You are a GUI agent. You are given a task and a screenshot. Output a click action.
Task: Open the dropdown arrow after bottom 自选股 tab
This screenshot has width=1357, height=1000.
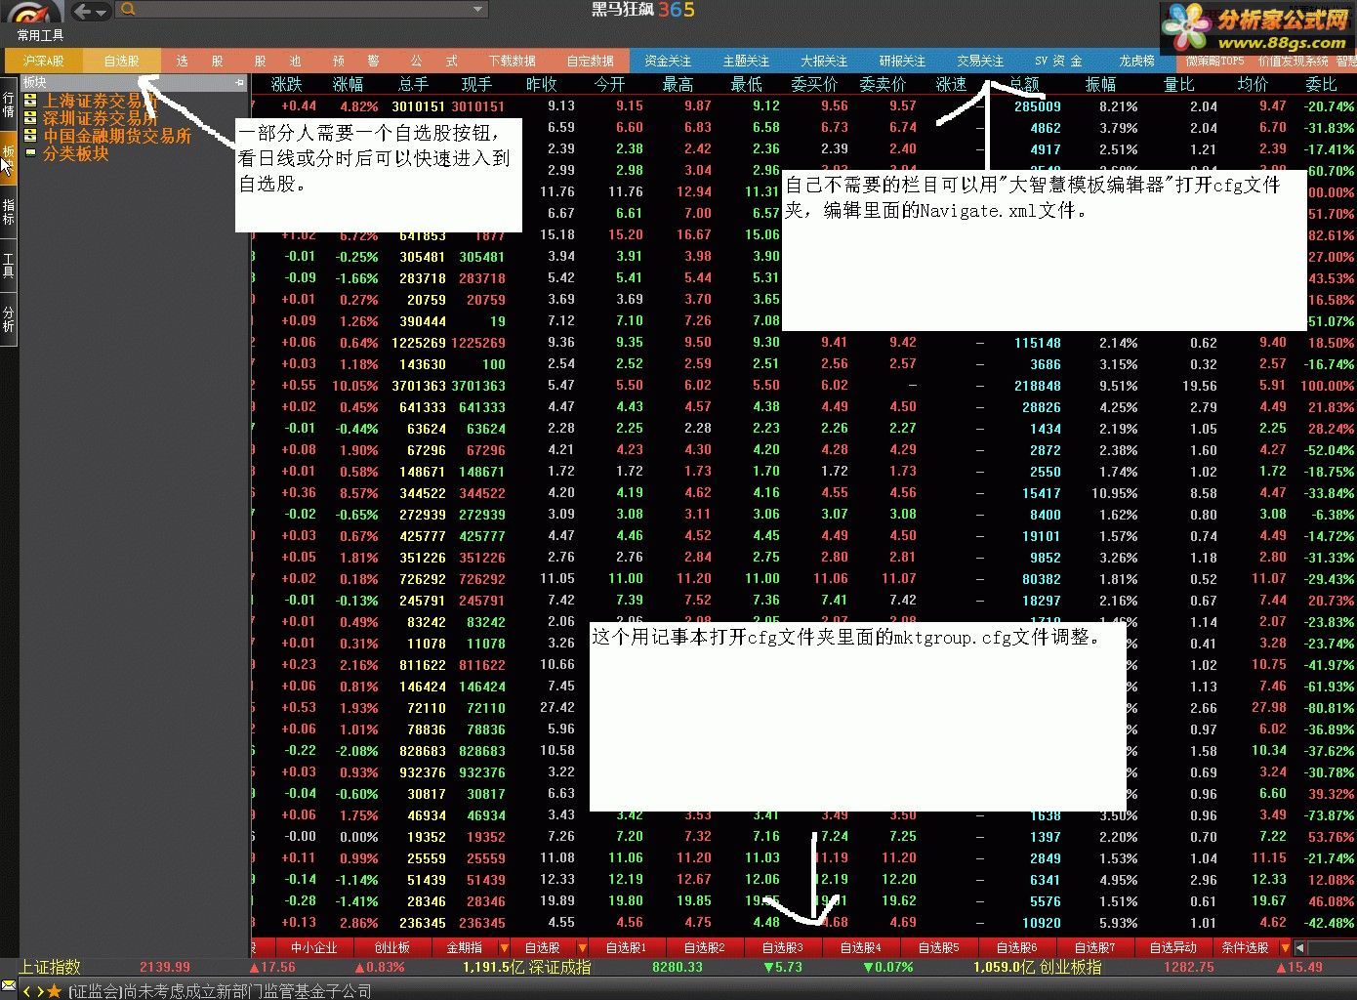(583, 947)
